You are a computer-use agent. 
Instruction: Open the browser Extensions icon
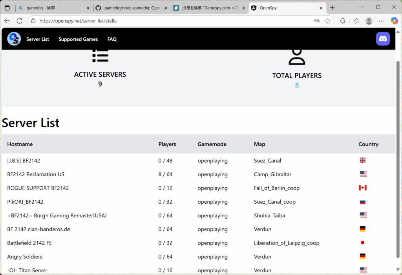click(343, 21)
